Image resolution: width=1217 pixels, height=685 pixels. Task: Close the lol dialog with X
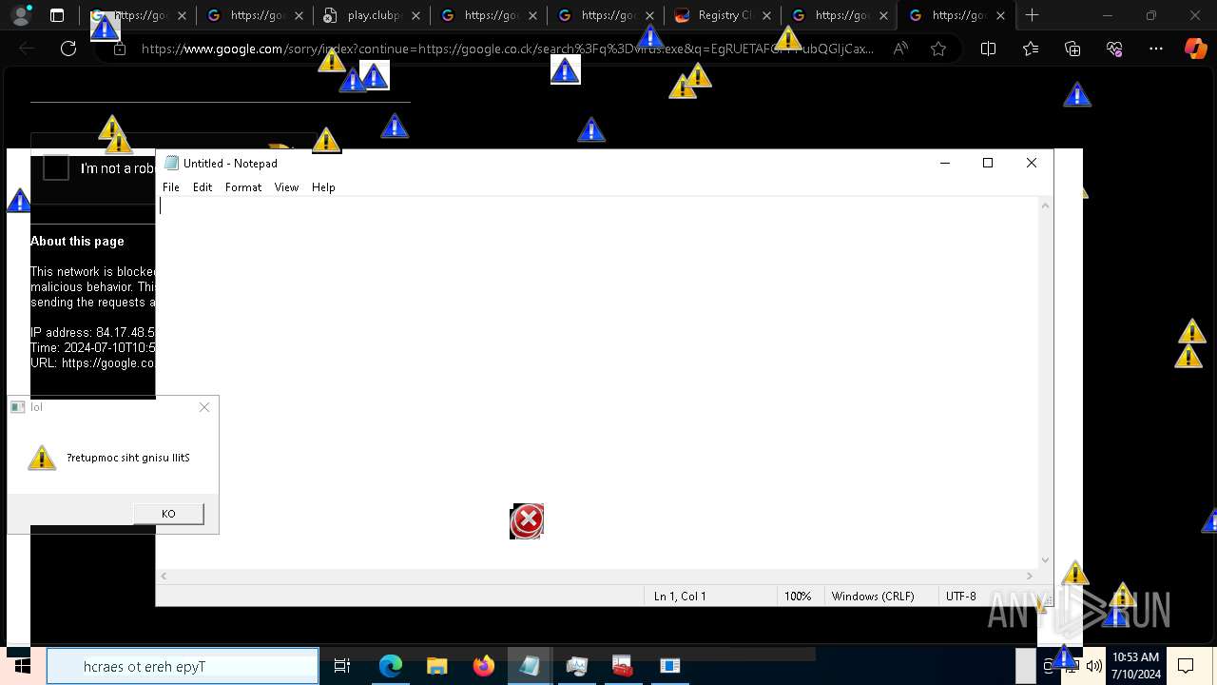(x=204, y=407)
